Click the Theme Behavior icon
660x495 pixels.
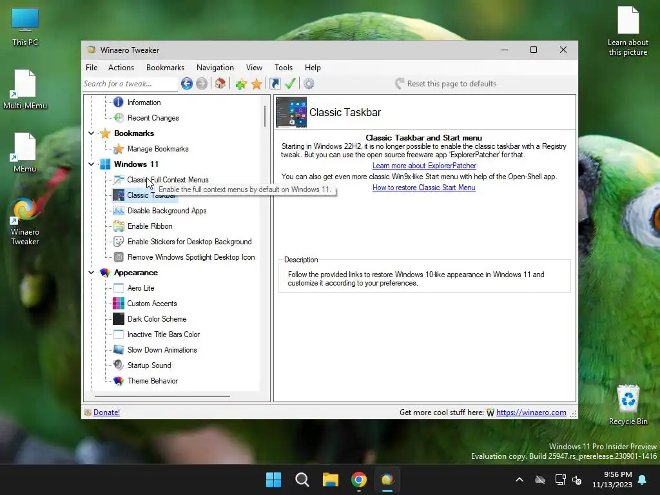tap(119, 381)
